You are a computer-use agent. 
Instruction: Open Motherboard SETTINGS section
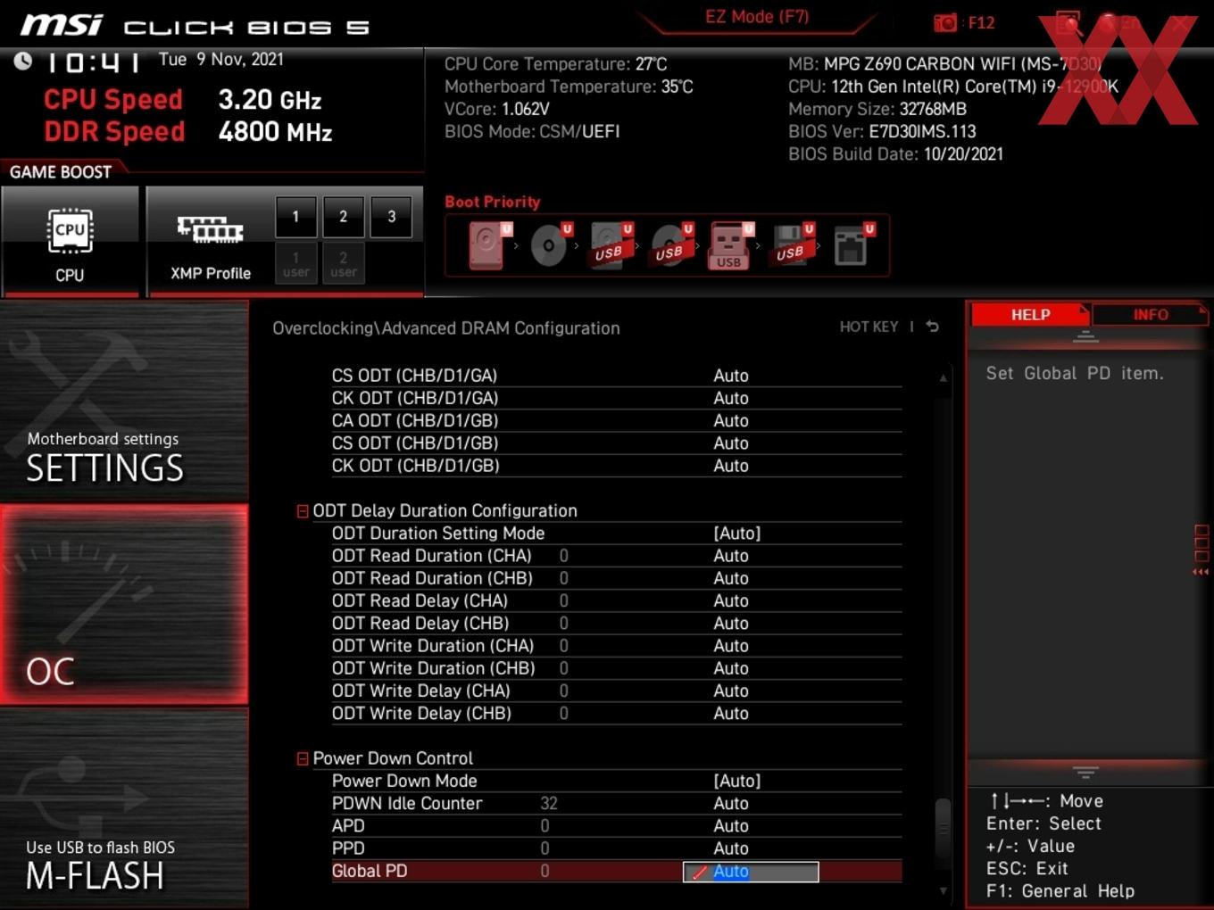pyautogui.click(x=124, y=401)
